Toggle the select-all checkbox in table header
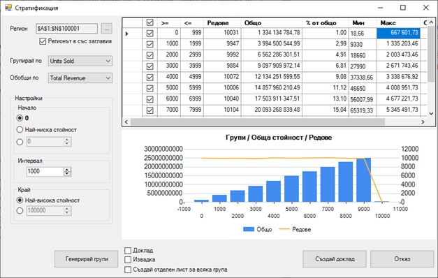The height and width of the screenshot is (278, 438). (150, 22)
